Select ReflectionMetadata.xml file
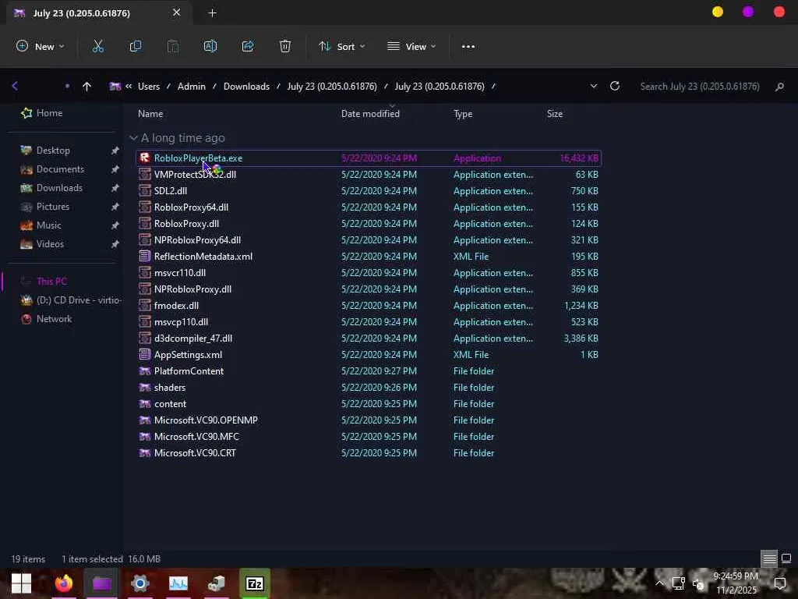 coord(369,256)
